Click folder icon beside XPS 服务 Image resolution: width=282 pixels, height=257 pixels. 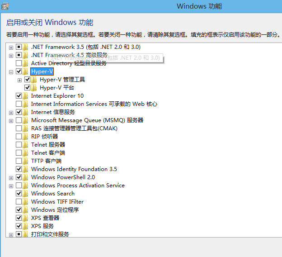[25, 226]
